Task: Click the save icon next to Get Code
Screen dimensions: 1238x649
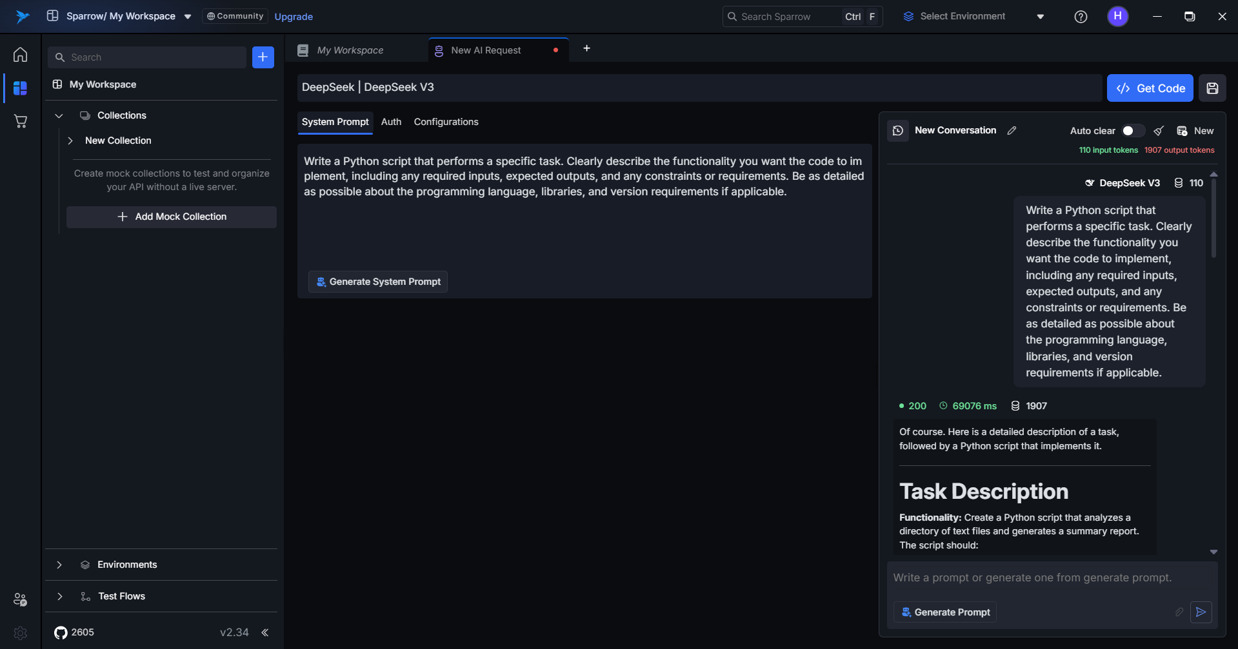Action: click(x=1212, y=88)
